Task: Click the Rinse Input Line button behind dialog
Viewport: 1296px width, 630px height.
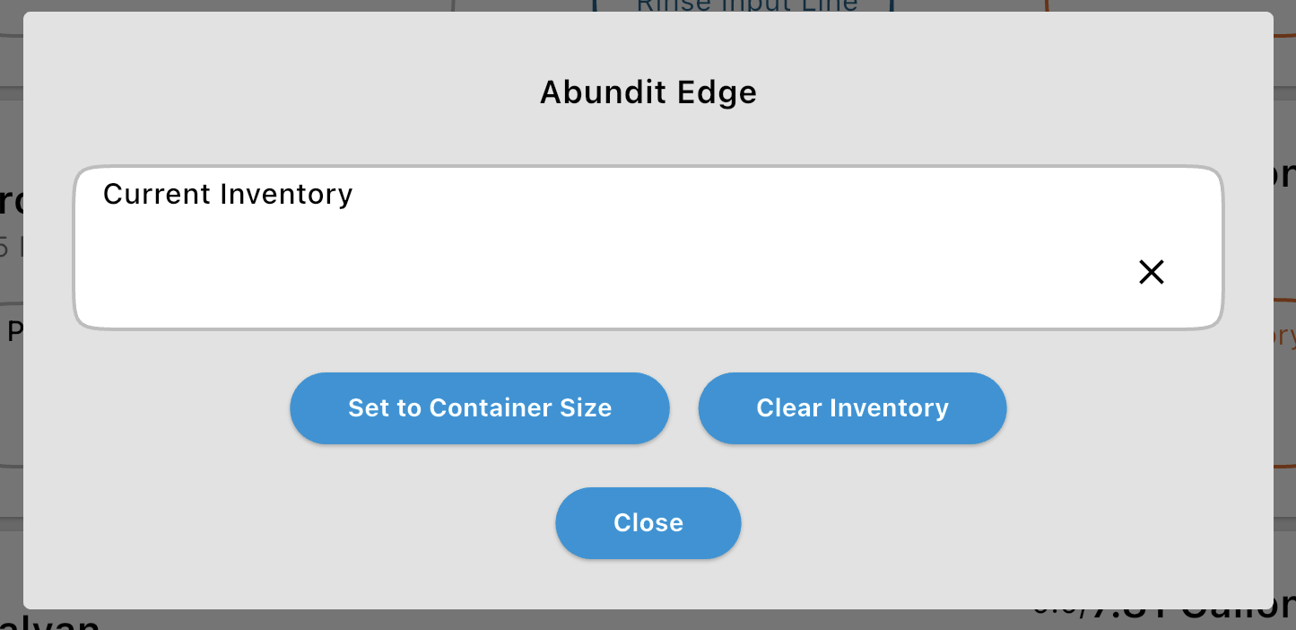Action: [743, 6]
